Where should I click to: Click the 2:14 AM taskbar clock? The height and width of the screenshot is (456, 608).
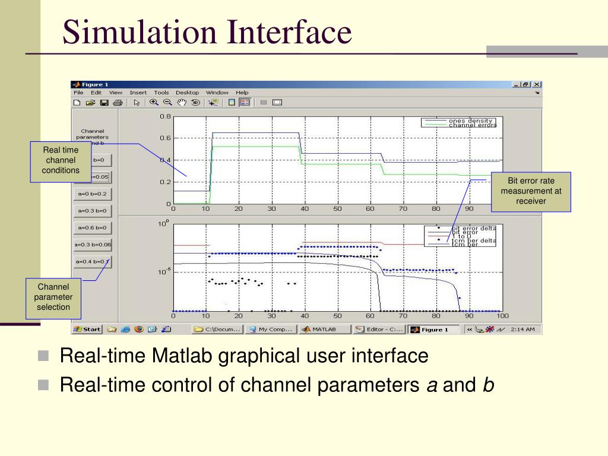(x=522, y=330)
